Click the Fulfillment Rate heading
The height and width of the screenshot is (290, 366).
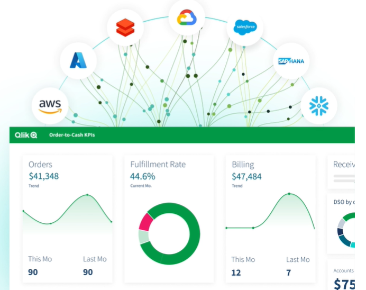pyautogui.click(x=158, y=165)
